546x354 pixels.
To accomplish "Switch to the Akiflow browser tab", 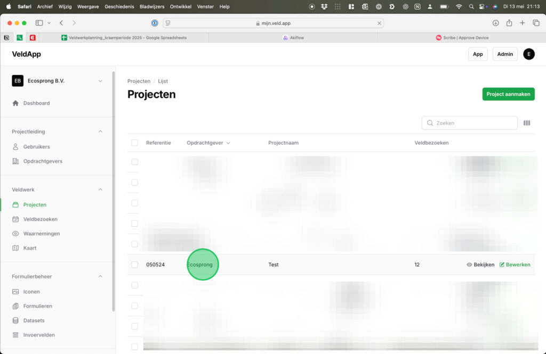I will click(293, 38).
